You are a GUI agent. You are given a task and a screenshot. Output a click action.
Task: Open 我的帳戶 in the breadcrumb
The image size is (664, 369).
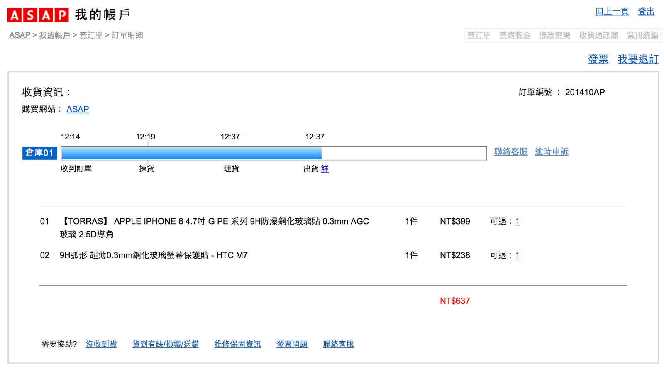[55, 35]
